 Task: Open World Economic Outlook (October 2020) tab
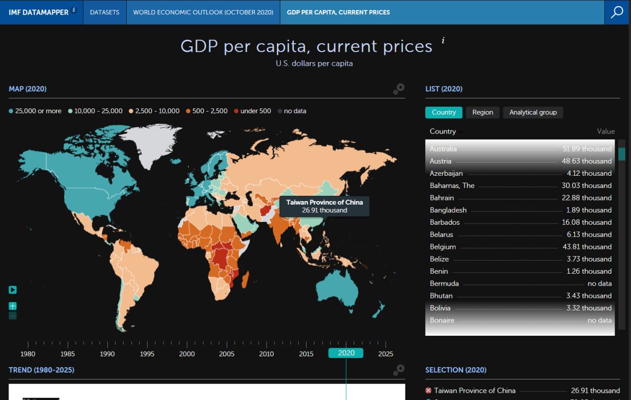point(203,12)
